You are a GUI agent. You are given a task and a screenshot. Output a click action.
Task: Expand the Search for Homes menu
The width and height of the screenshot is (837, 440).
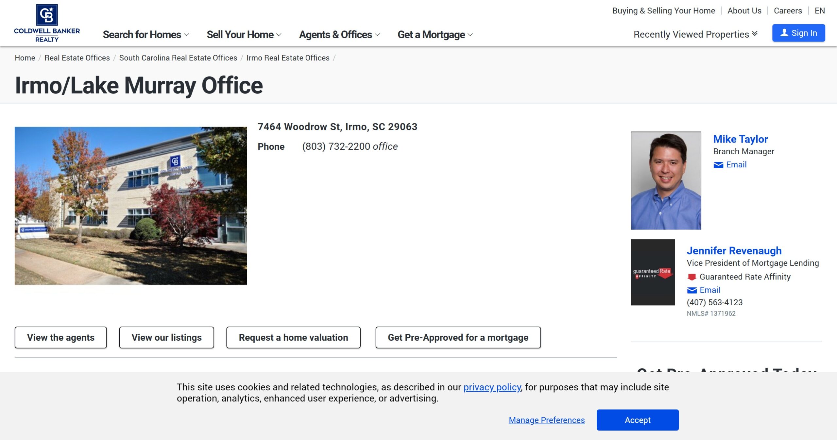click(146, 35)
